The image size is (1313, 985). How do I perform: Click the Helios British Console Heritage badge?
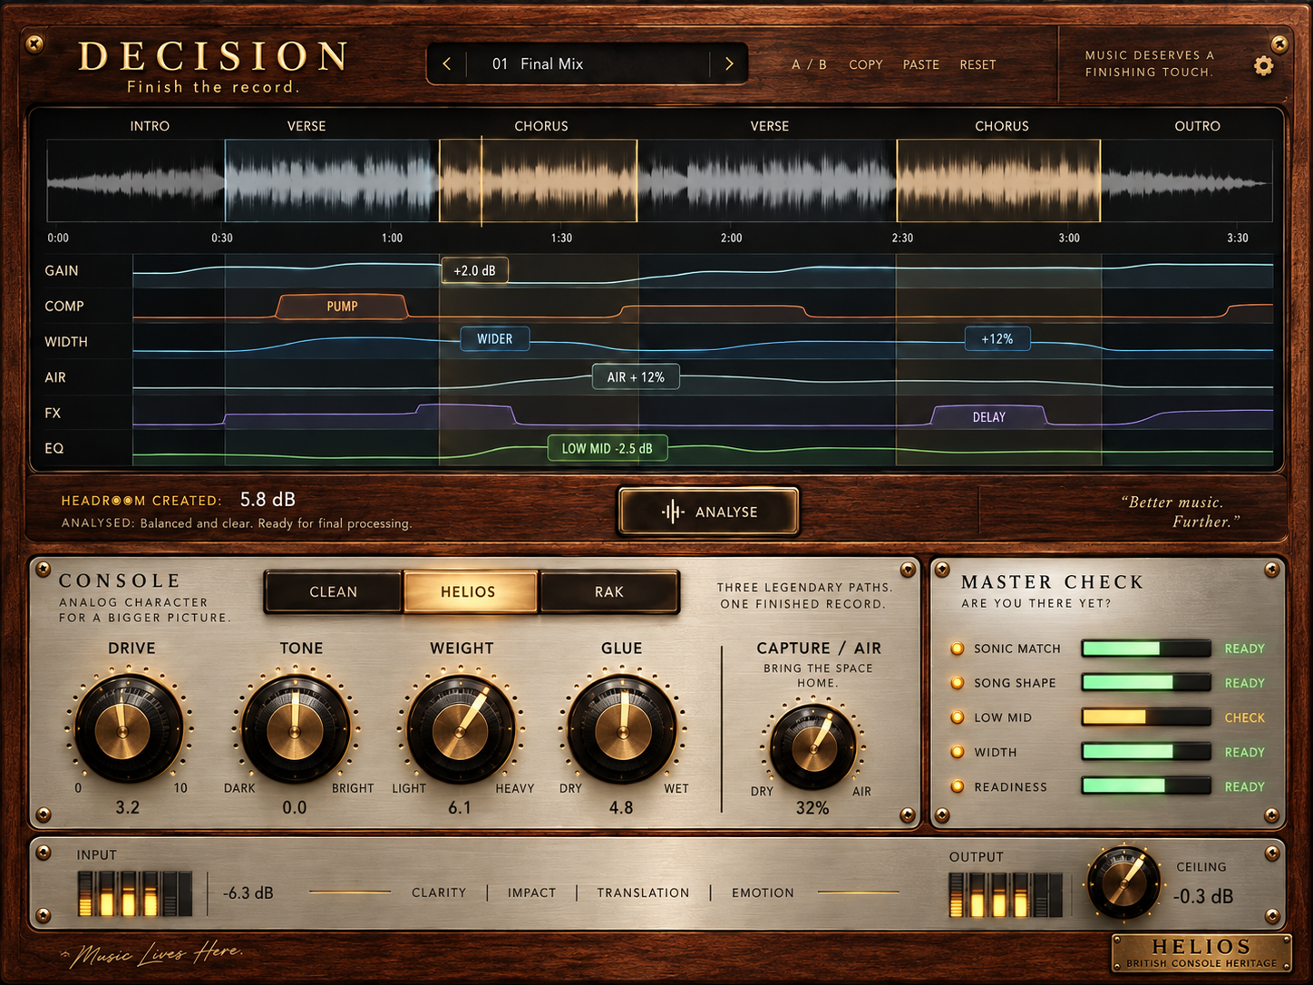point(1201,952)
